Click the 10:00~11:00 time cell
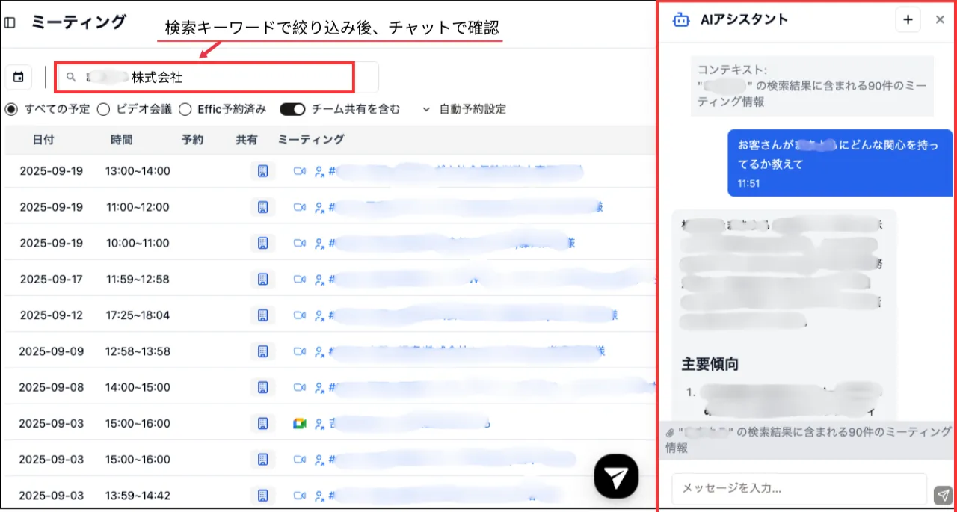Viewport: 957px width, 512px height. pyautogui.click(x=138, y=243)
